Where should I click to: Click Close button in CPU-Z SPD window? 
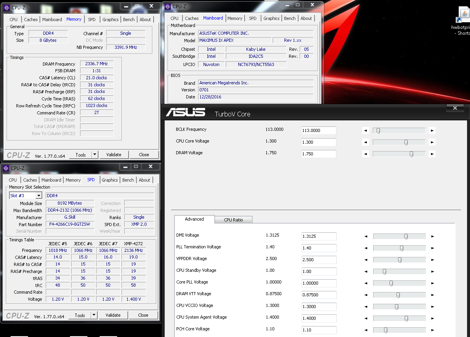(143, 315)
